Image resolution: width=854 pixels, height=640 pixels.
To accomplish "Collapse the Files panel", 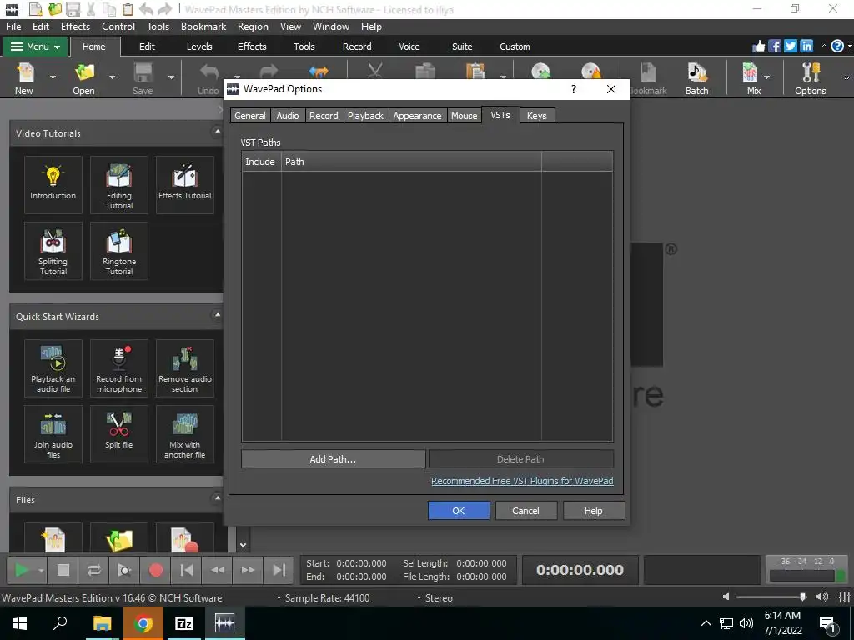I will click(217, 498).
